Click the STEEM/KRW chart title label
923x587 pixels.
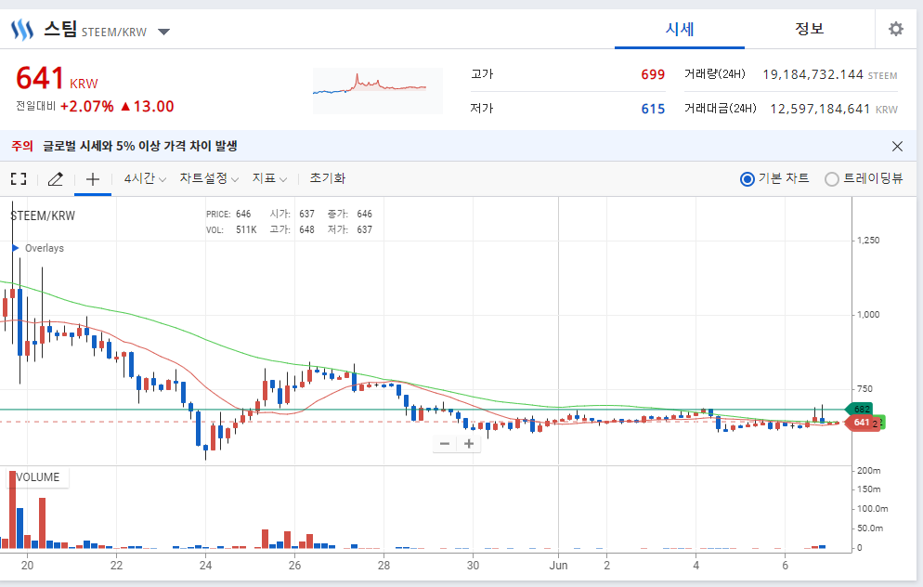point(43,216)
